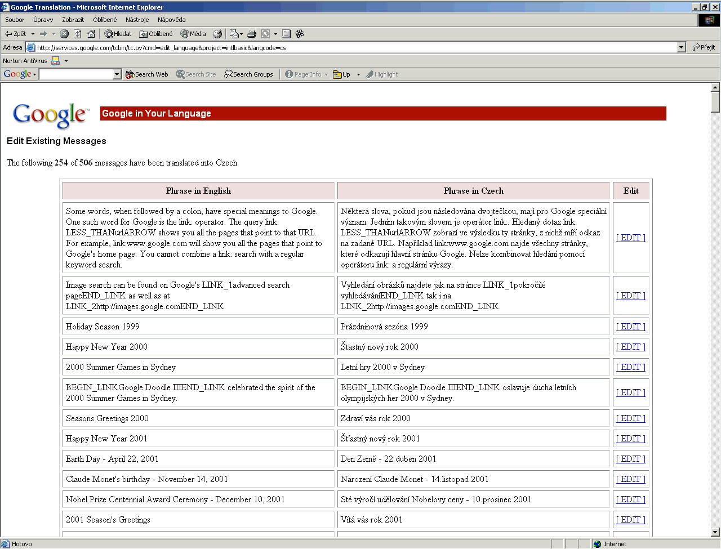Open the Zpět back history dropdown arrow
The image size is (721, 549).
click(x=33, y=34)
